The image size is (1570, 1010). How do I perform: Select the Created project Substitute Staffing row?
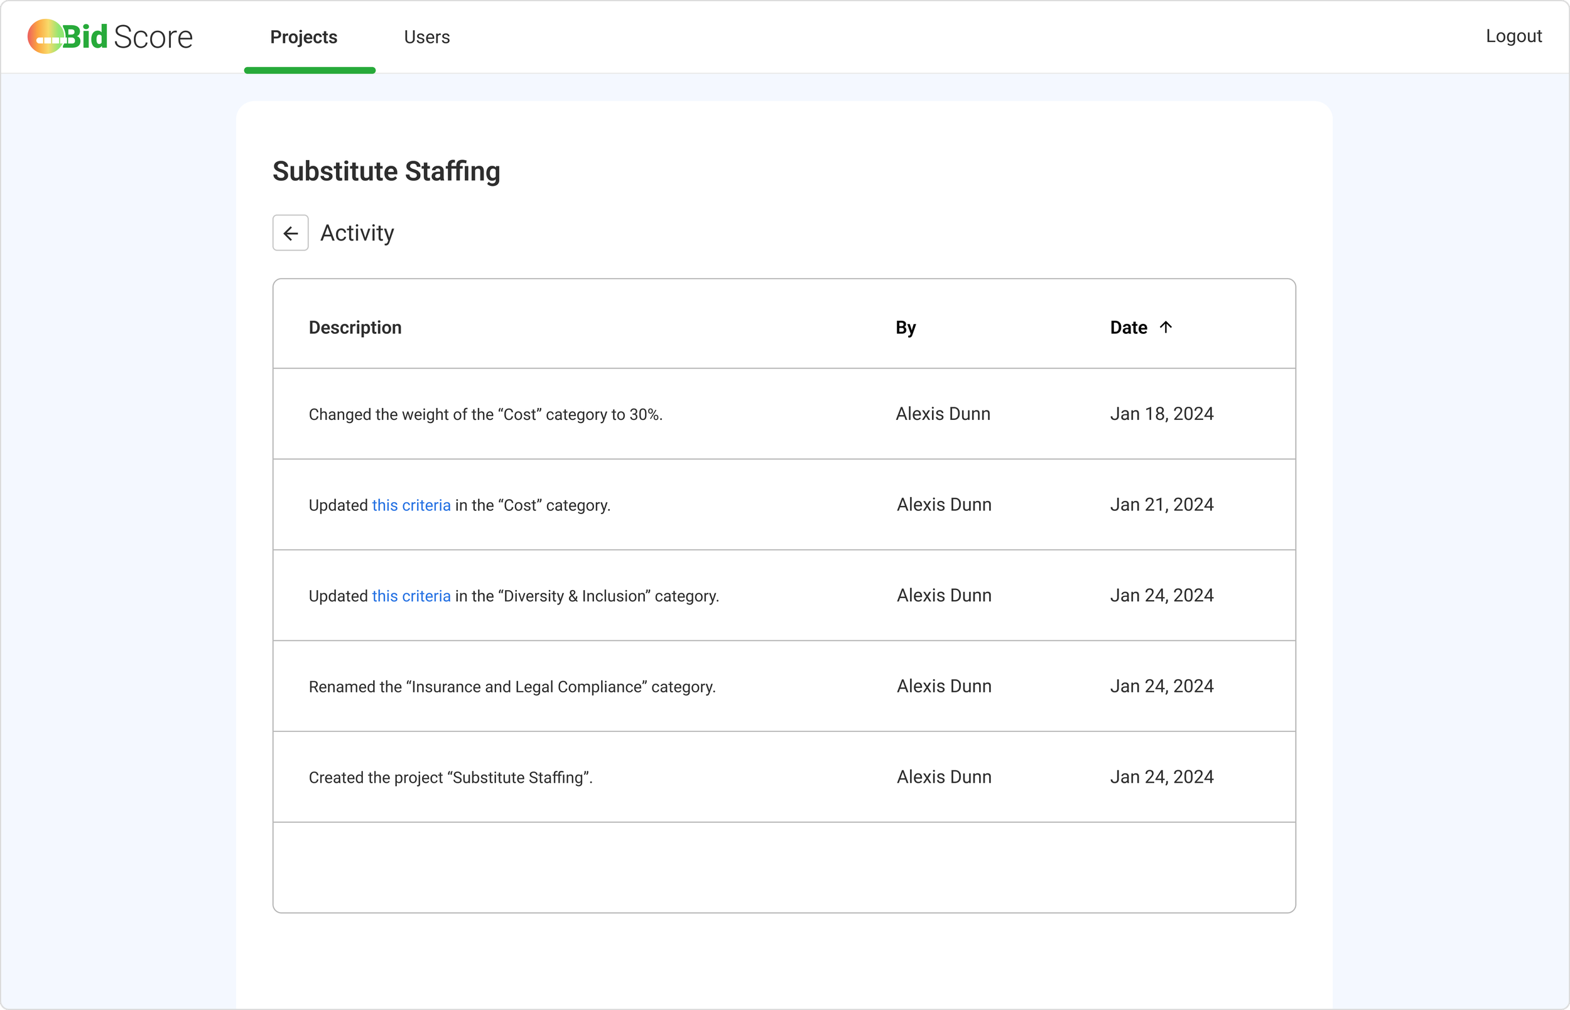coord(451,777)
